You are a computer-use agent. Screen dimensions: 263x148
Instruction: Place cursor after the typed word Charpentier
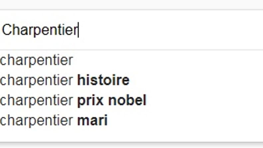coord(78,30)
